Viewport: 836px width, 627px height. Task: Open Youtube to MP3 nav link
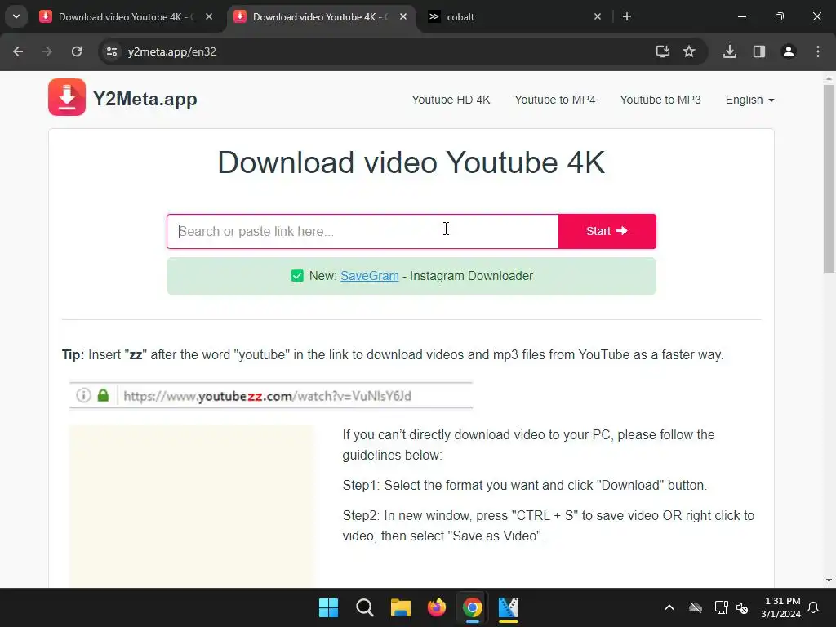point(660,100)
